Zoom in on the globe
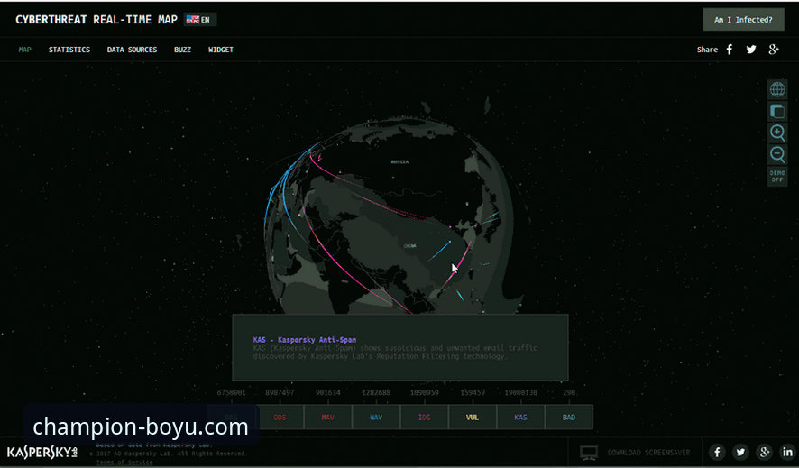Screen dimensions: 799x468 coord(776,133)
